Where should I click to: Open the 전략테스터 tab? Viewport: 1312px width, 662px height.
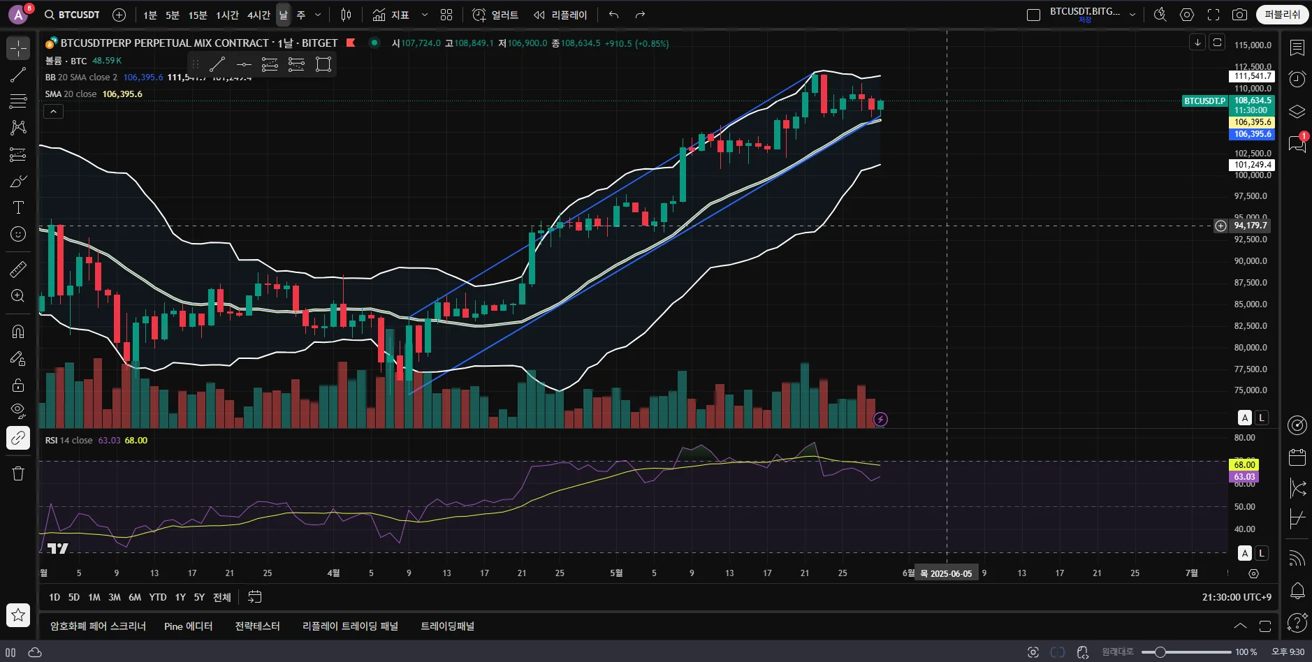257,626
